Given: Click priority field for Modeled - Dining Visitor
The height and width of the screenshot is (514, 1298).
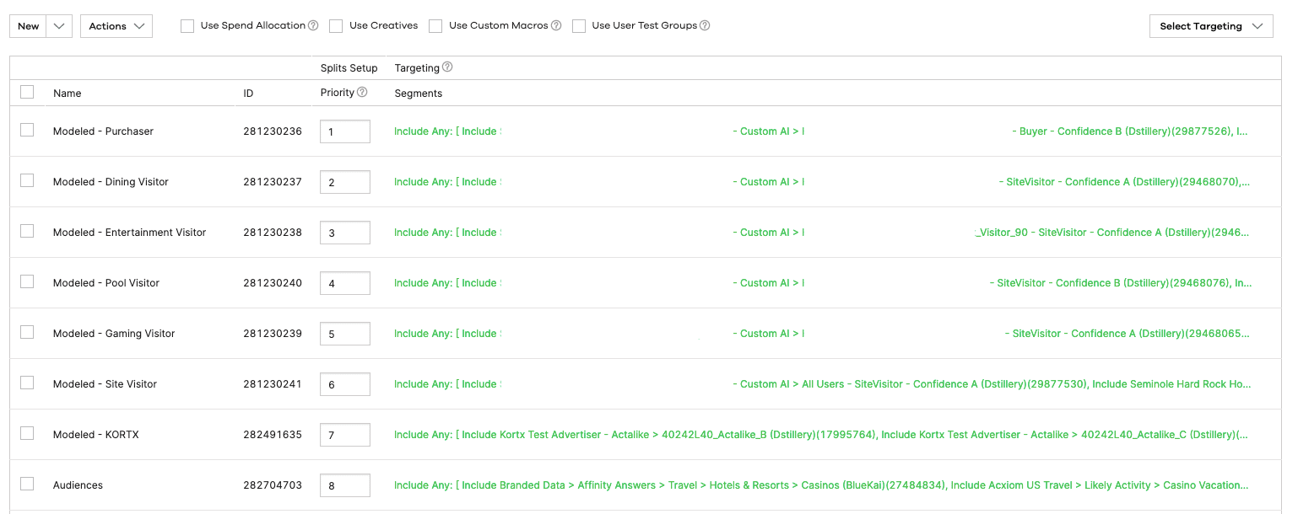Looking at the screenshot, I should click(x=345, y=182).
